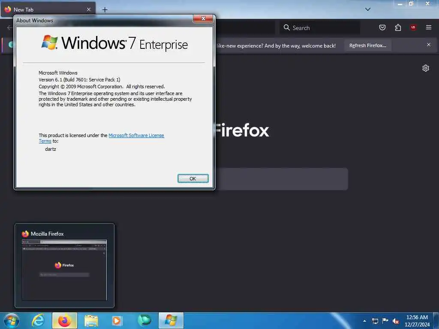Screen dimensions: 439x329
Task: Close the About Windows dialog
Action: coord(203,18)
